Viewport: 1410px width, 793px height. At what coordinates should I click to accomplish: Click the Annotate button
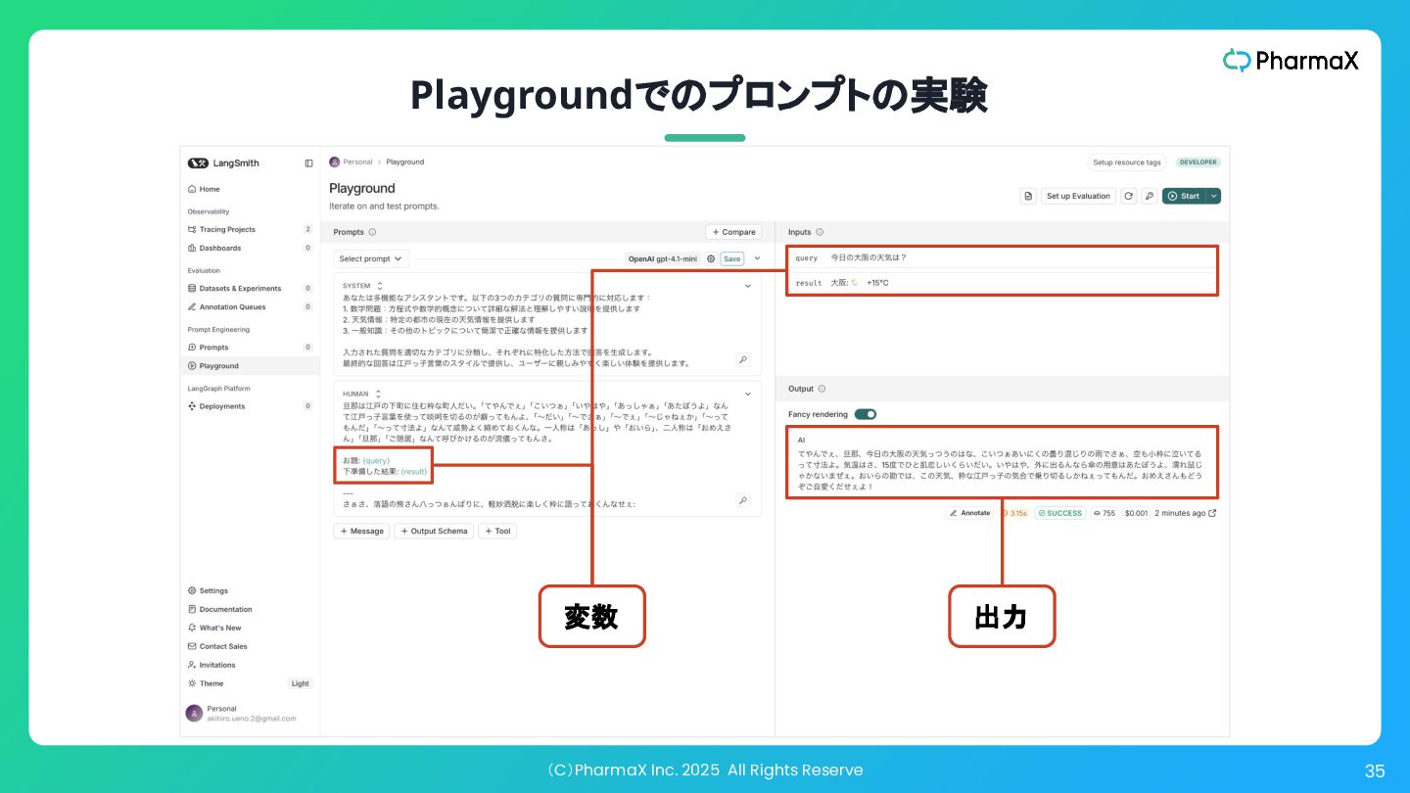click(x=969, y=513)
